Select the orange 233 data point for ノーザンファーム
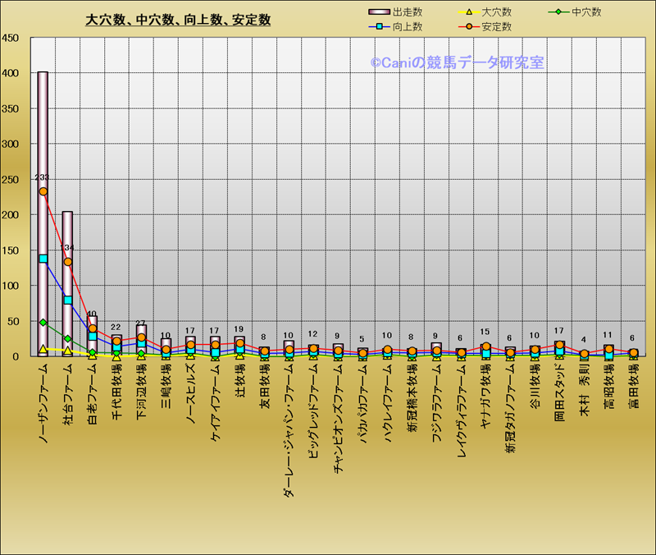This screenshot has height=555, width=656. [43, 191]
